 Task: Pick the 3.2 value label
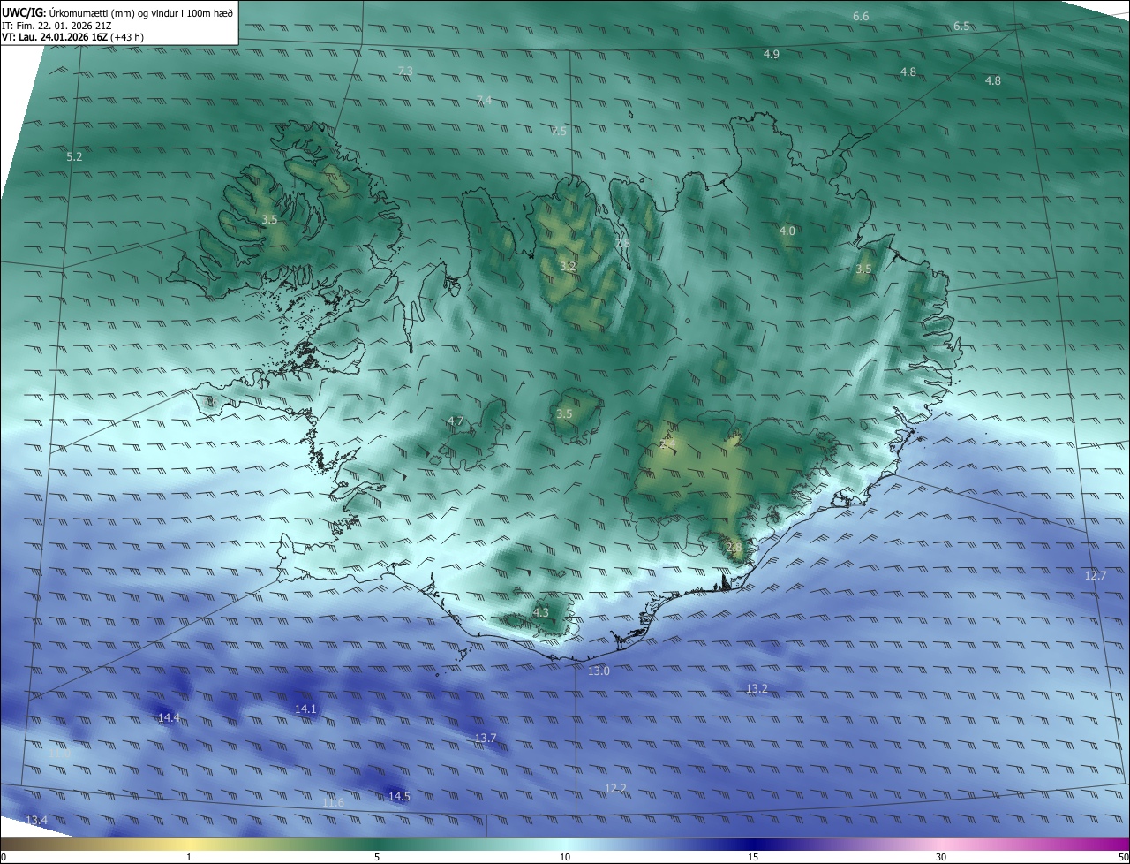tap(568, 267)
